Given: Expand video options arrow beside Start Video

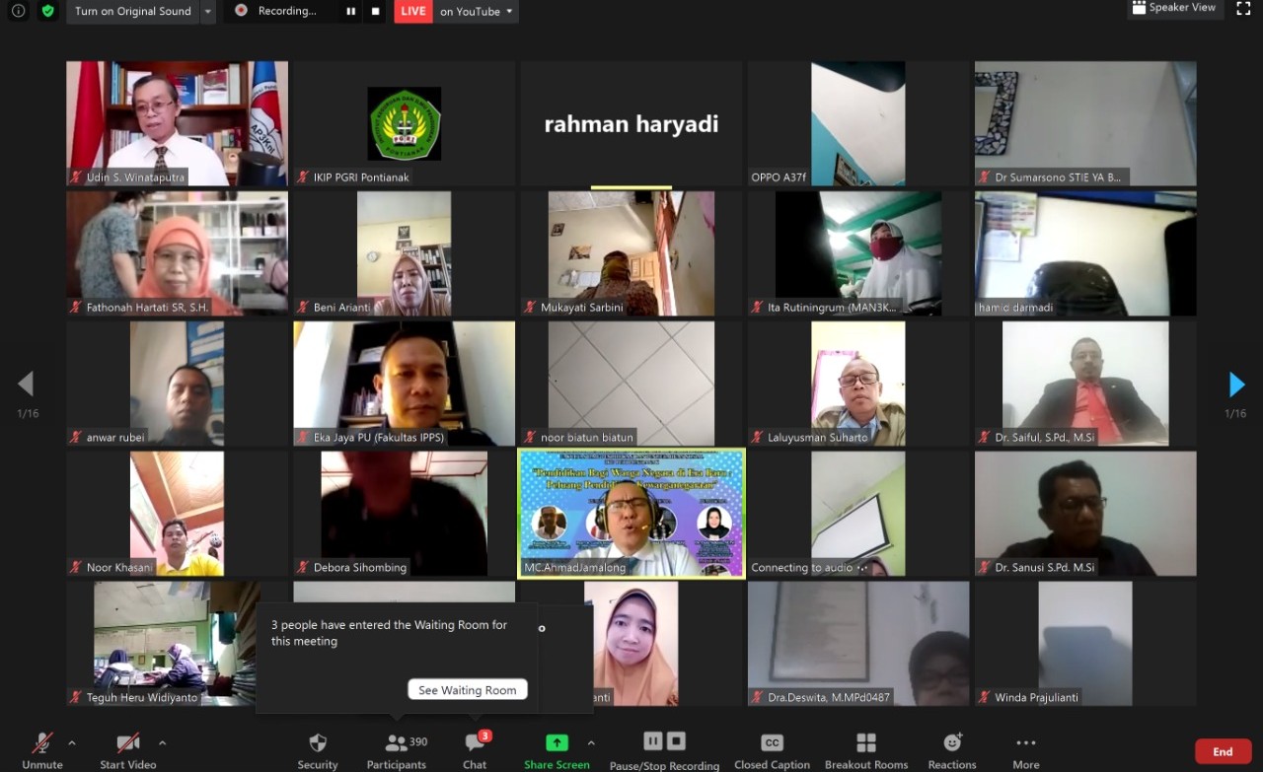Looking at the screenshot, I should (162, 742).
